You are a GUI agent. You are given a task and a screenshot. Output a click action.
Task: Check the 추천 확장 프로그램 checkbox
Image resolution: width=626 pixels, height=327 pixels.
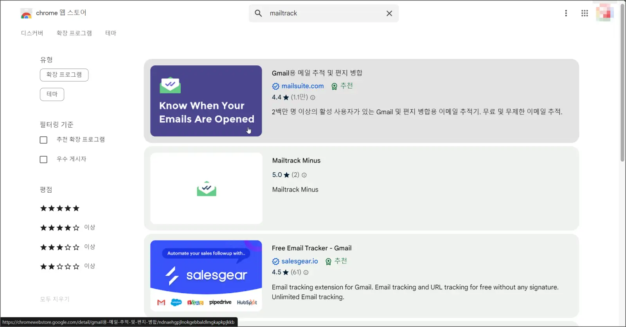click(x=43, y=140)
